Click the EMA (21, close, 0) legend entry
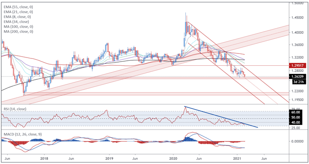 (18, 12)
